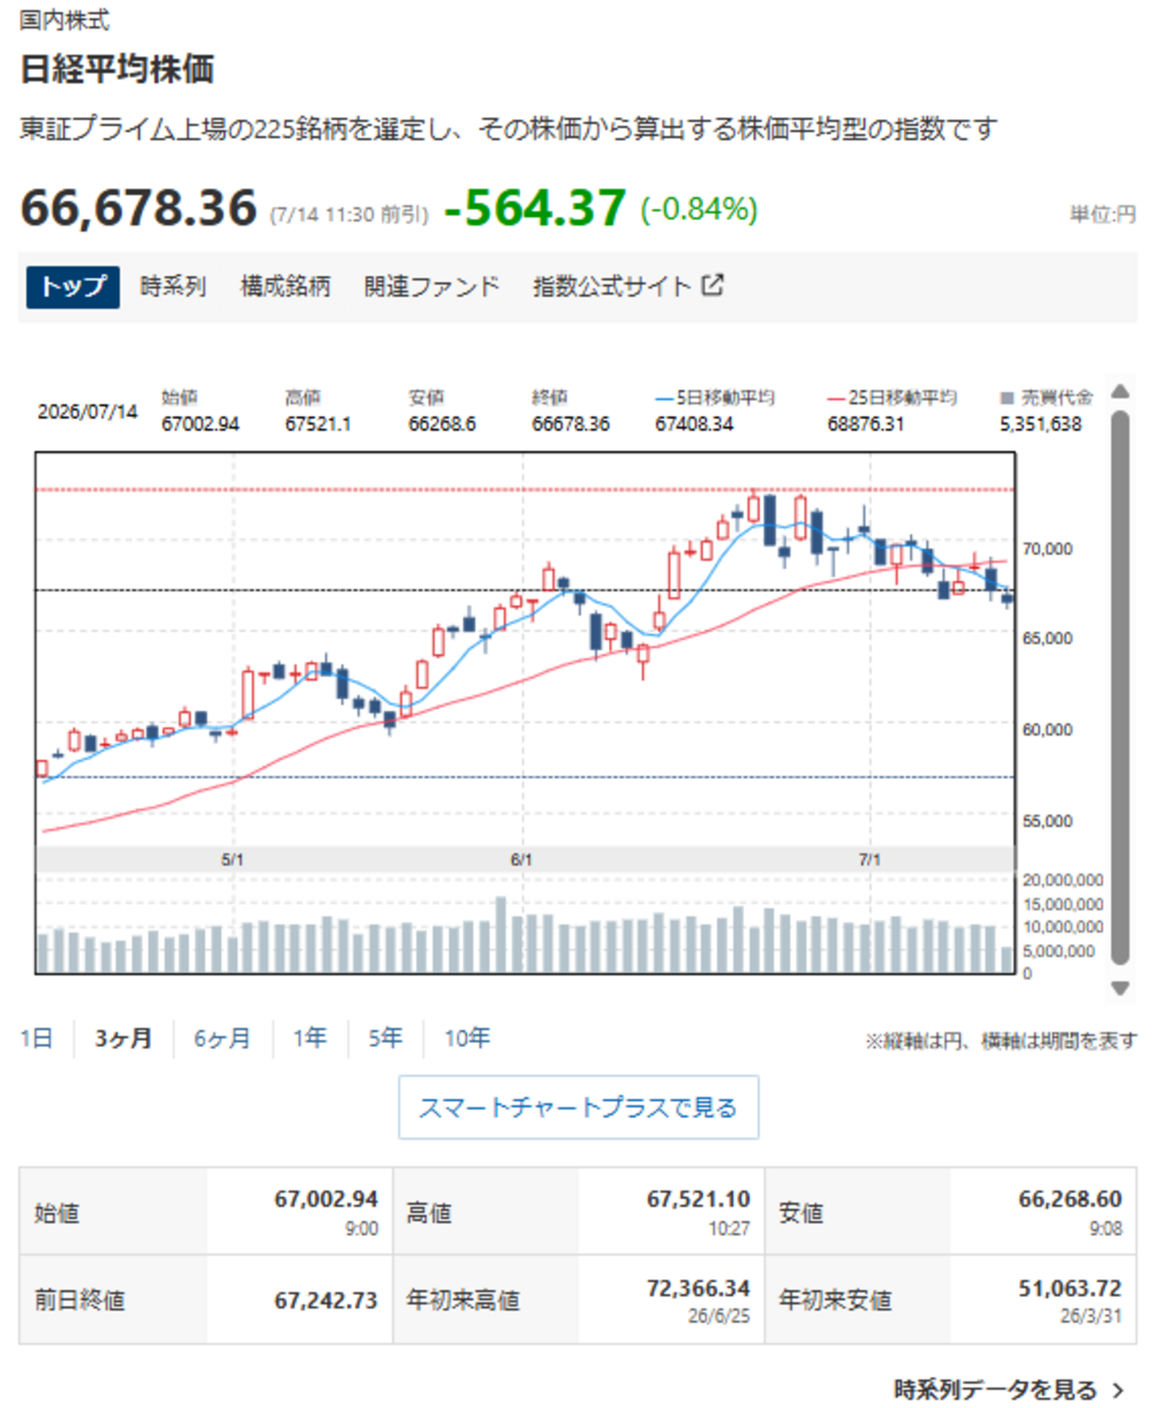The width and height of the screenshot is (1164, 1408).
Task: Click the 売買代金 legend square
Action: pyautogui.click(x=1007, y=397)
